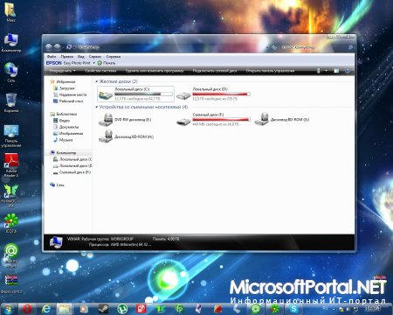393x315 pixels.
Task: Select the Локальный диск (C:) drive icon
Action: coord(106,94)
